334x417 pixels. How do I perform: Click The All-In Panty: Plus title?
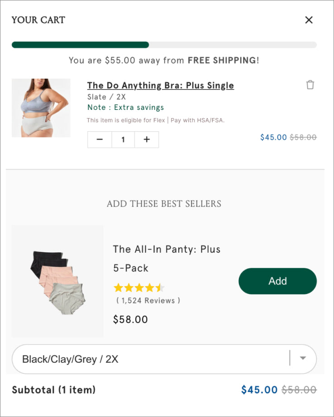(x=167, y=249)
